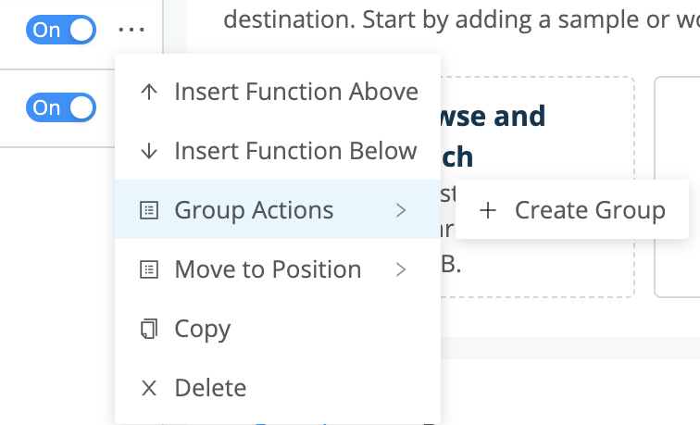Click the plus icon beside Create Group

pos(488,210)
